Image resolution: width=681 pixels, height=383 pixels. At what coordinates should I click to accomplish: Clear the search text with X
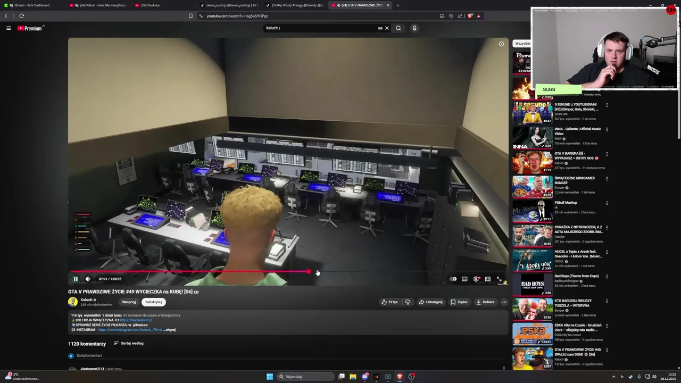(387, 28)
